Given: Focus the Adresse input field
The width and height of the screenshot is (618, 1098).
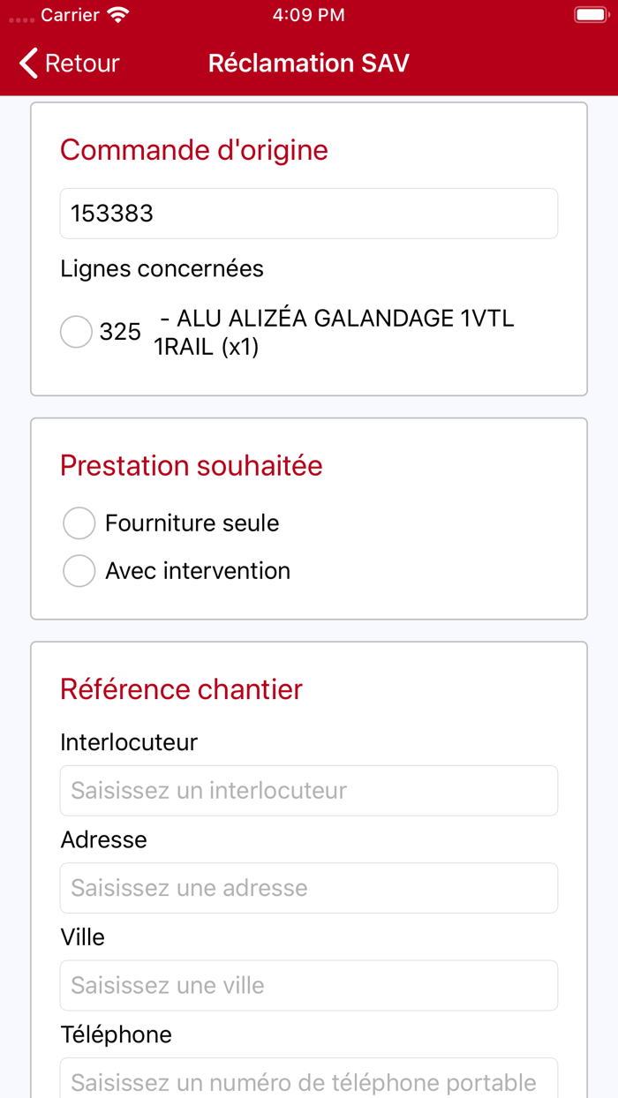Looking at the screenshot, I should point(309,888).
